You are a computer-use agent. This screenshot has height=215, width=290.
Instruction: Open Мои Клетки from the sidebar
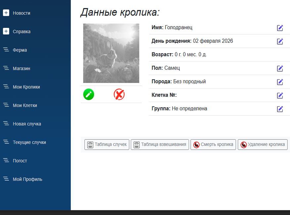click(25, 106)
